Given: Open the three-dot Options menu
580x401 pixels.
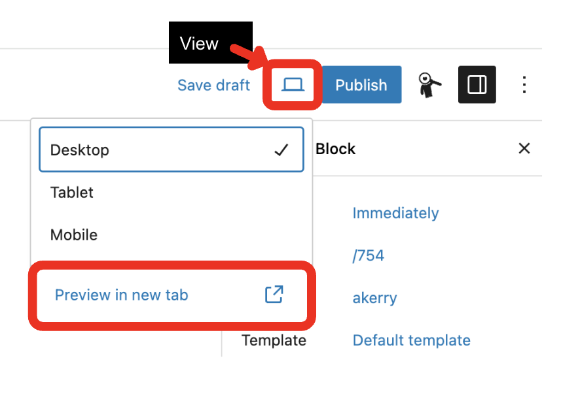Looking at the screenshot, I should (524, 85).
